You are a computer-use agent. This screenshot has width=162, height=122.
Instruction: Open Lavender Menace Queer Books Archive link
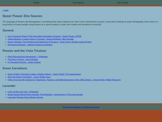coord(25,97)
